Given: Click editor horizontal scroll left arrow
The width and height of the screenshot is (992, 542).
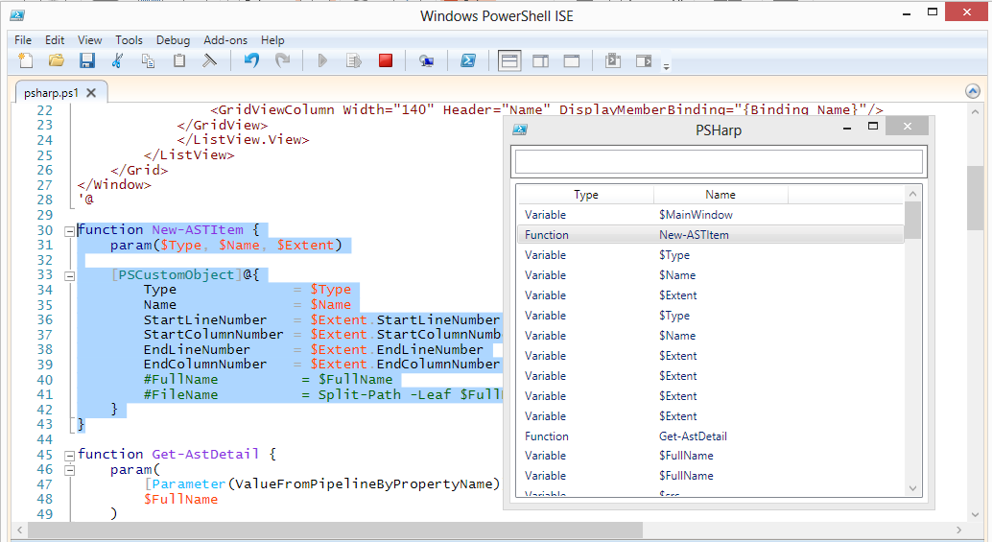Looking at the screenshot, I should 19,530.
